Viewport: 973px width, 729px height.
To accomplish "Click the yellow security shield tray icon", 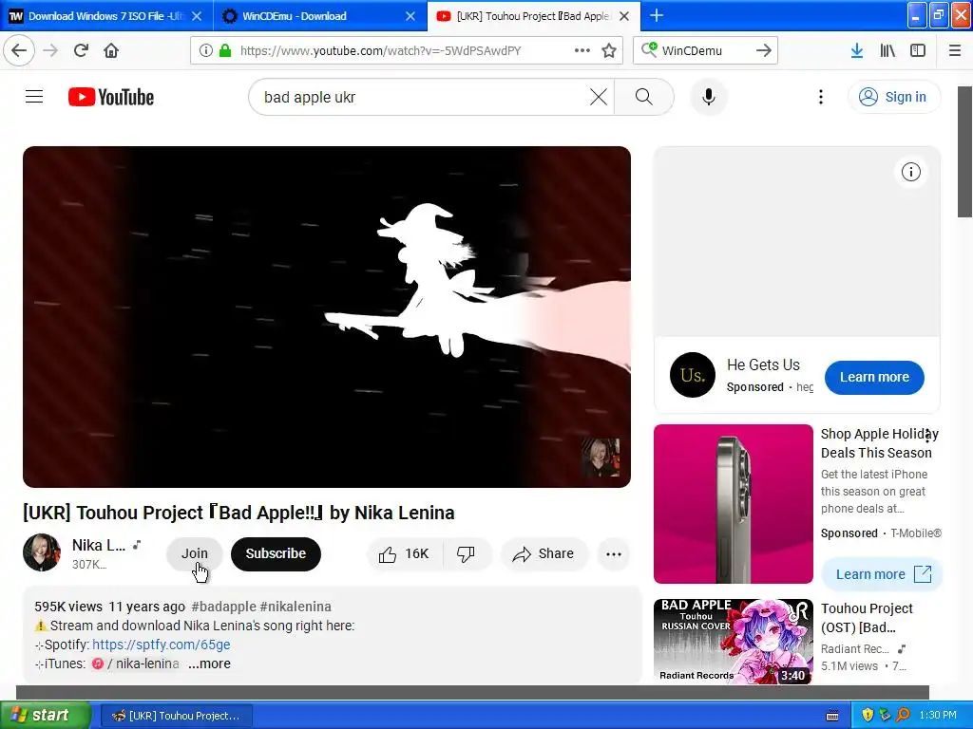I will [x=868, y=715].
